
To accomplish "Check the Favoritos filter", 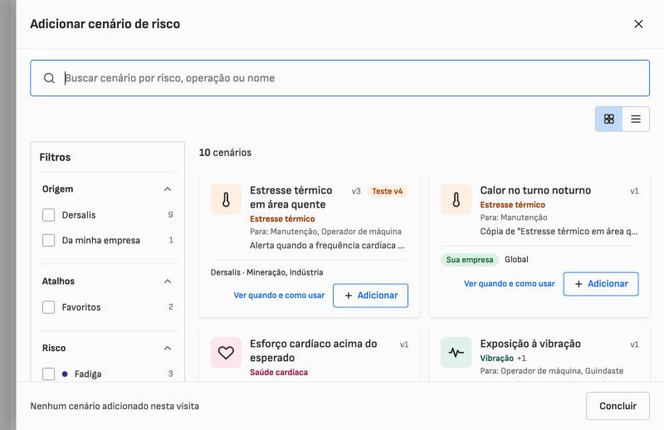I will [49, 307].
